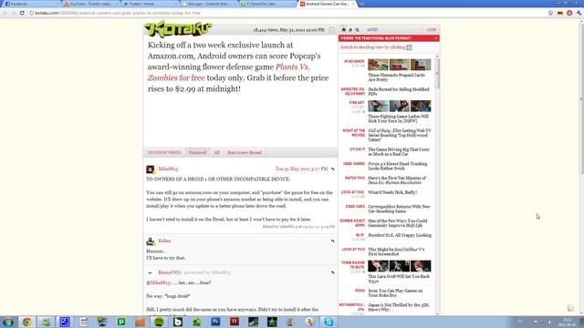Click the blog view toggle icon in red banner notice
Viewport: 584px width, 328px height.
coord(409,47)
